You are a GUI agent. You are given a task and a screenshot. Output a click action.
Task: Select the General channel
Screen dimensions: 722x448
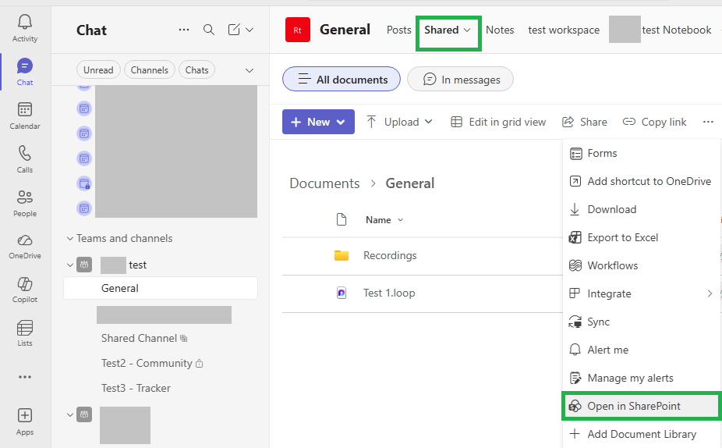click(161, 288)
